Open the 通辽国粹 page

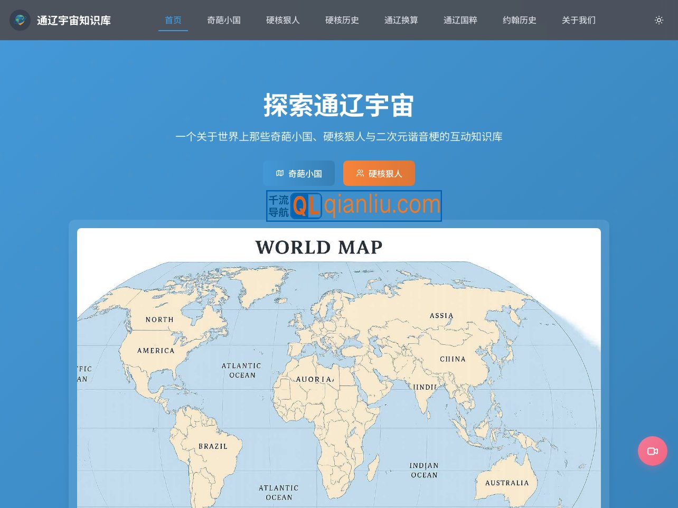click(x=460, y=20)
